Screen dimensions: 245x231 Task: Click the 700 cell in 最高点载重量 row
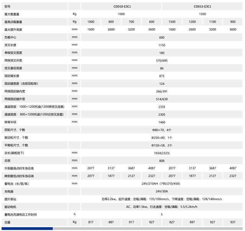click(x=131, y=22)
